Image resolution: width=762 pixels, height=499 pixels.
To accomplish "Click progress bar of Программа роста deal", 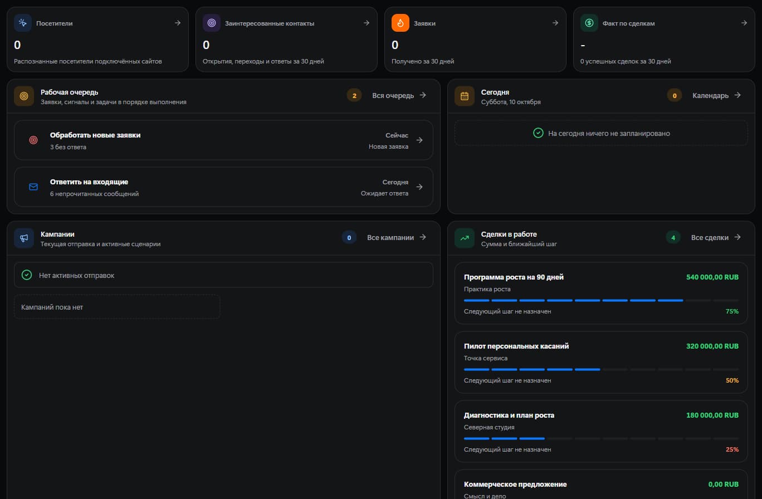I will (x=601, y=300).
